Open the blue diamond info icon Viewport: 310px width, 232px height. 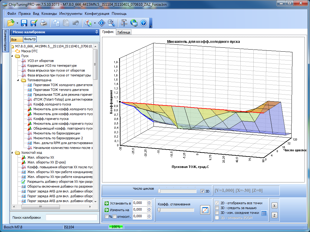coord(102,23)
